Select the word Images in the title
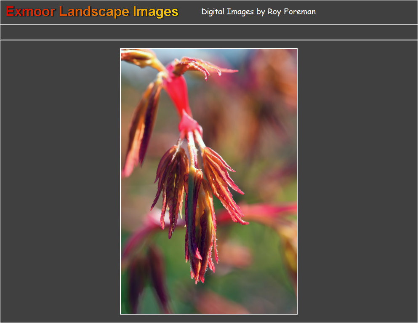Viewport: 418px width, 323px height. pyautogui.click(x=158, y=12)
